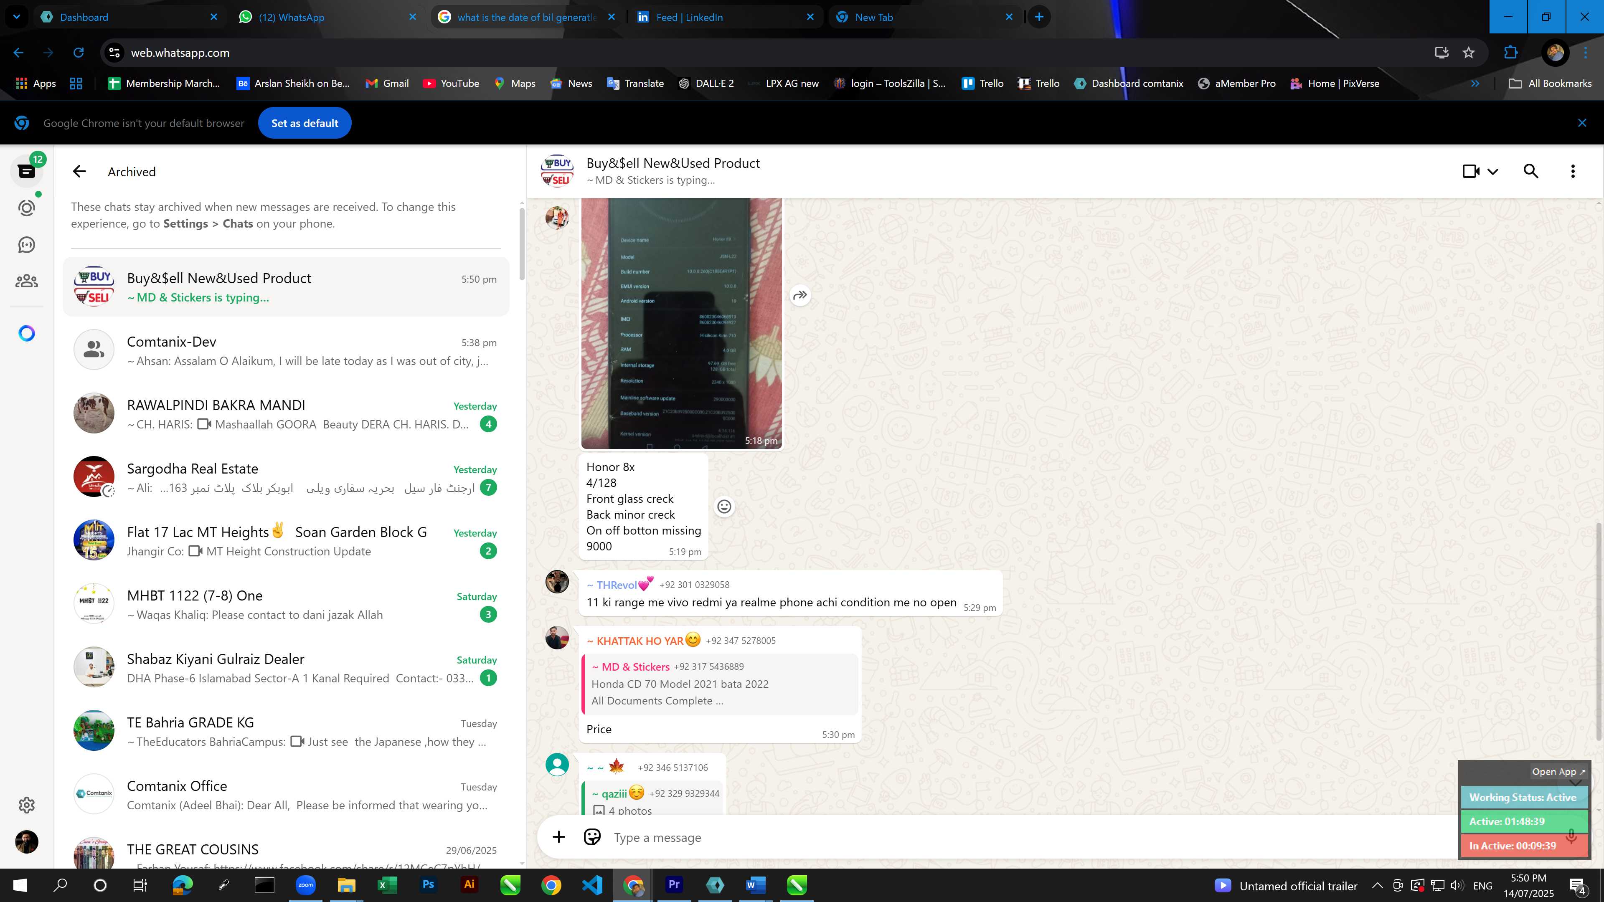Start a video call in group
Viewport: 1604px width, 902px height.
[x=1471, y=171]
